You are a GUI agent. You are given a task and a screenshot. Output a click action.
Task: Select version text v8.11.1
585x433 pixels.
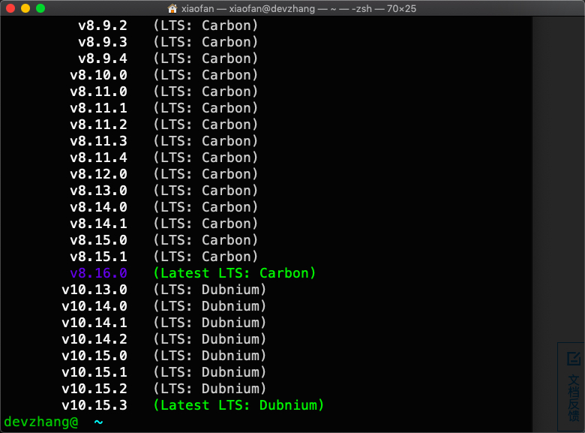(98, 108)
